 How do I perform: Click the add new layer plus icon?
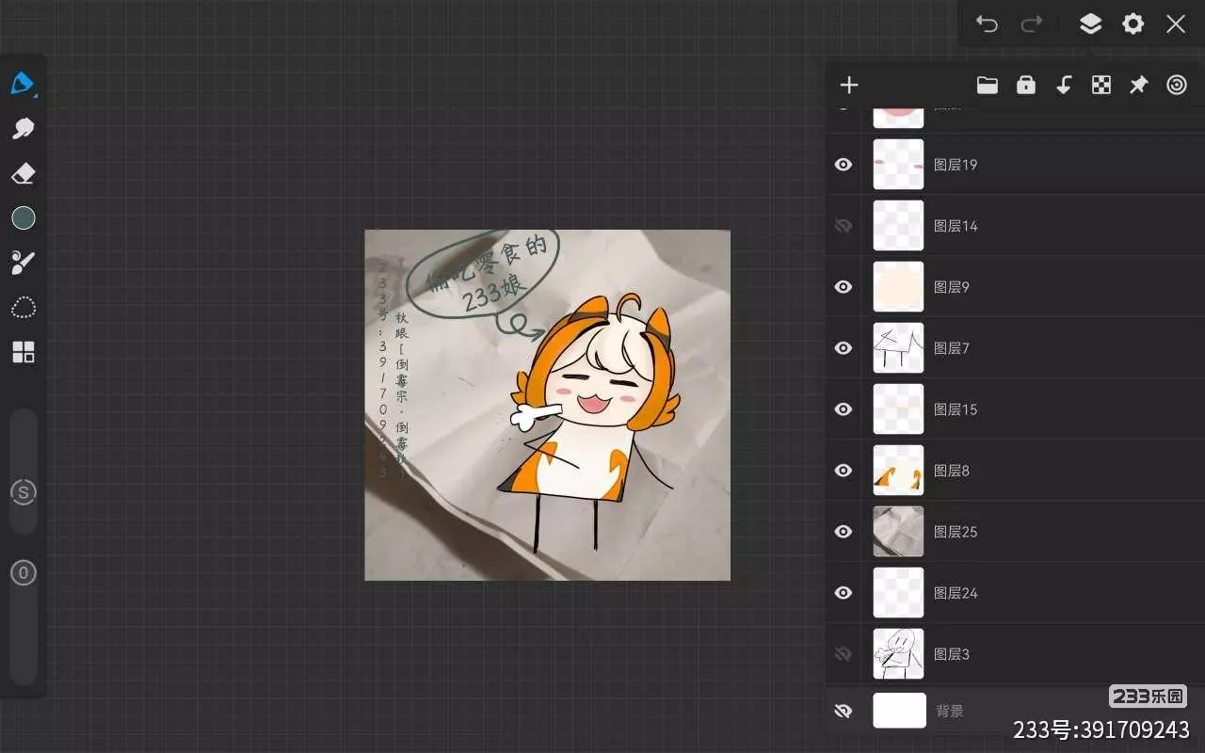click(x=849, y=86)
